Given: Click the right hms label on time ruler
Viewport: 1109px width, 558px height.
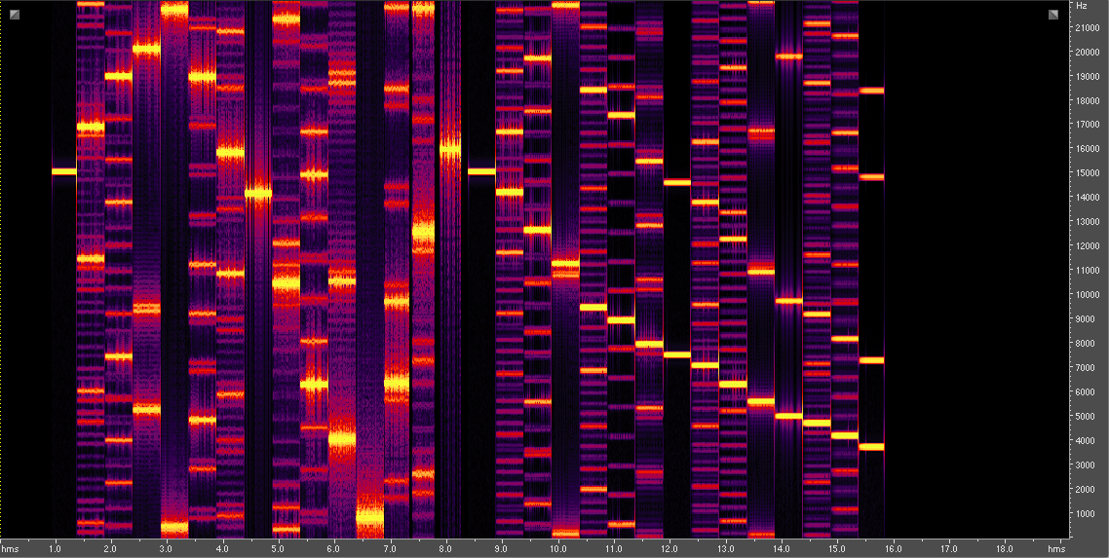Looking at the screenshot, I should (x=1056, y=548).
